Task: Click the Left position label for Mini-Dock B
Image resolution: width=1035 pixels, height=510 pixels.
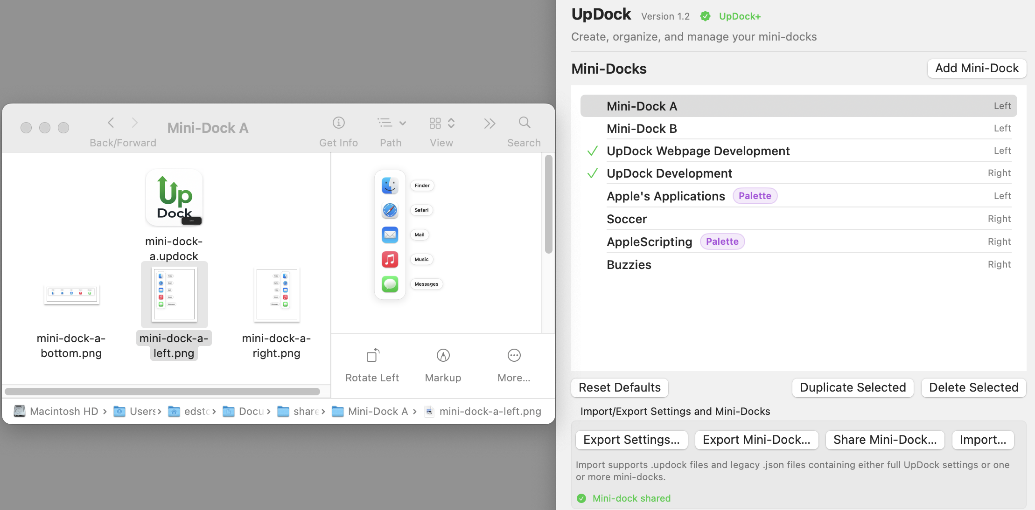Action: coord(1002,128)
